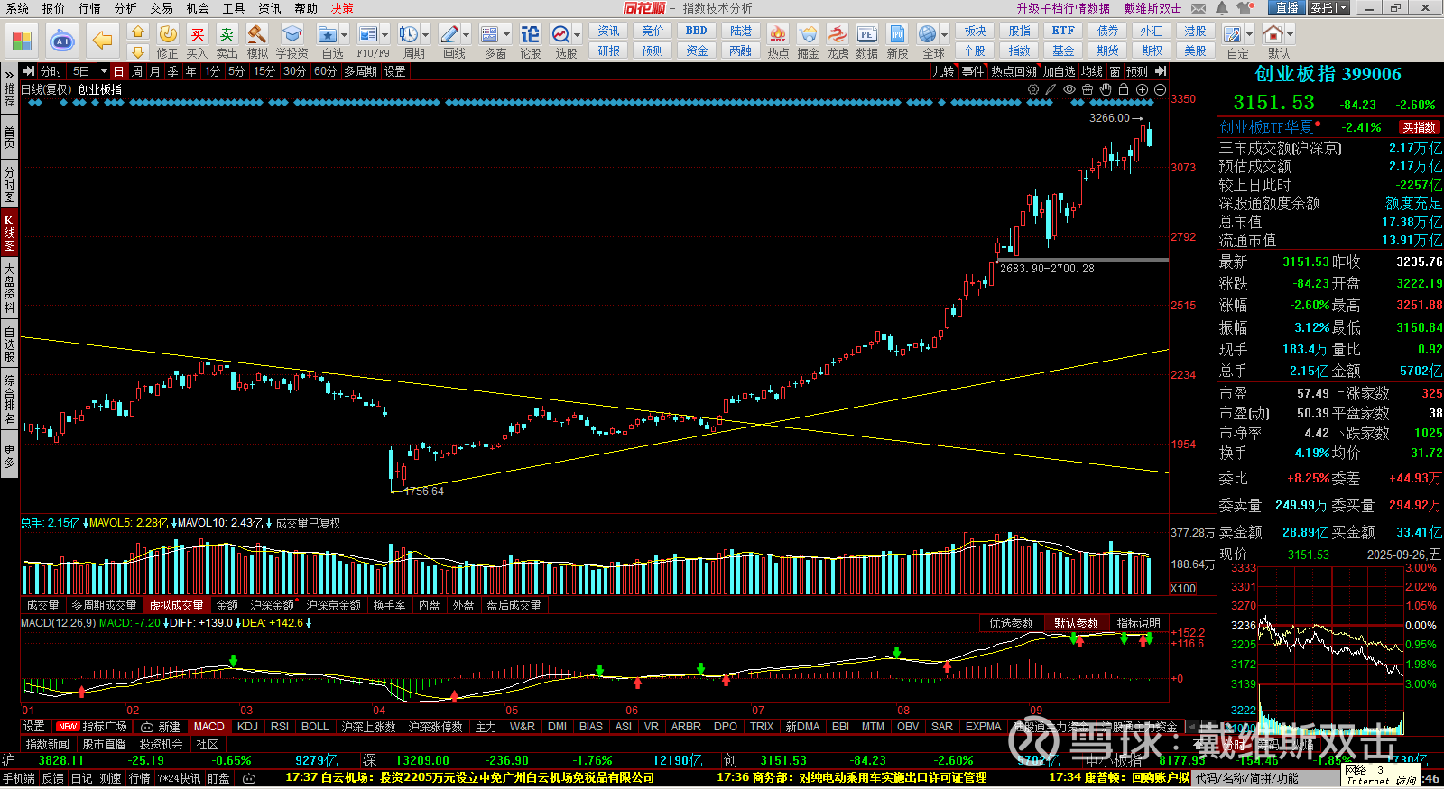Open the 新股 IPO icon
This screenshot has width=1444, height=789.
pos(897,34)
